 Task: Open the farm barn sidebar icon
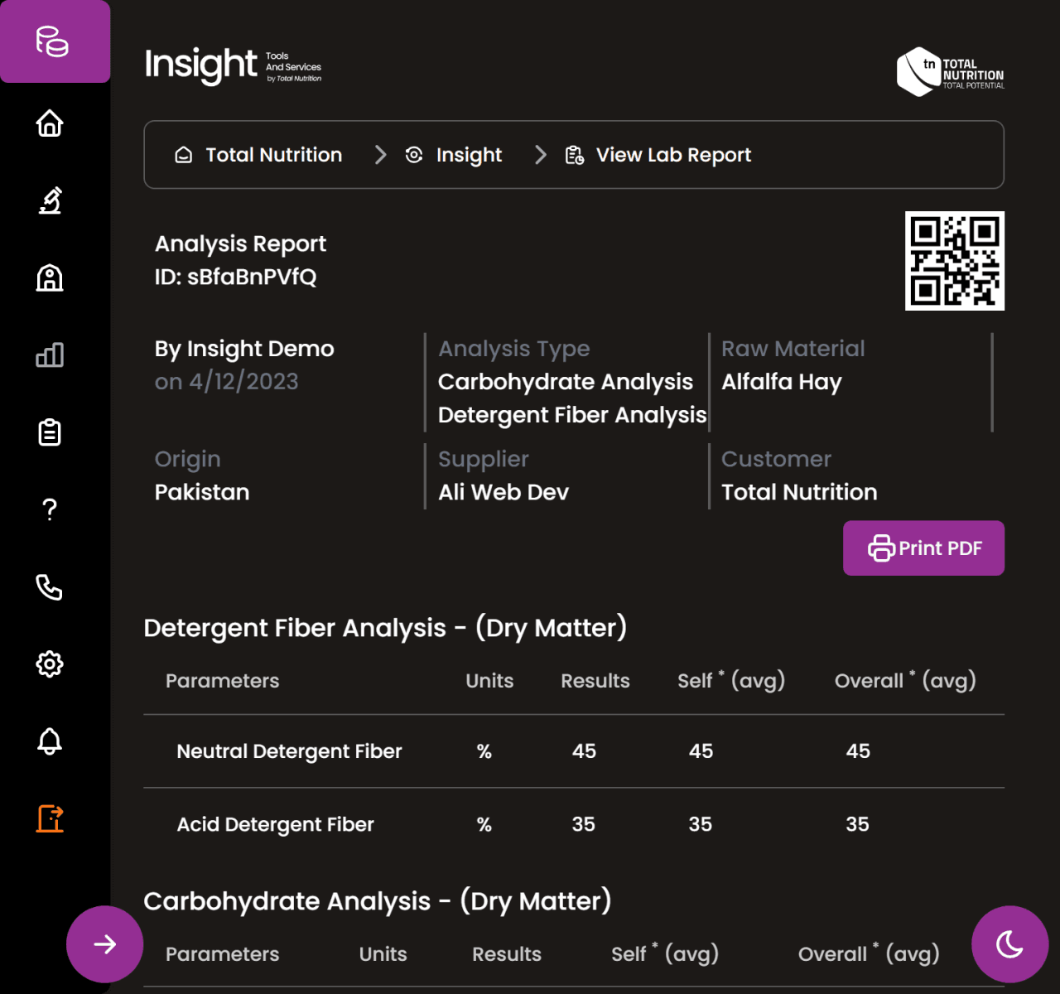tap(50, 277)
